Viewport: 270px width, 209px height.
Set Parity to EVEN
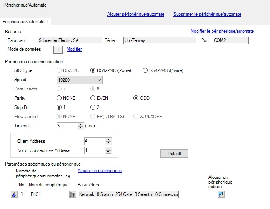tap(93, 98)
